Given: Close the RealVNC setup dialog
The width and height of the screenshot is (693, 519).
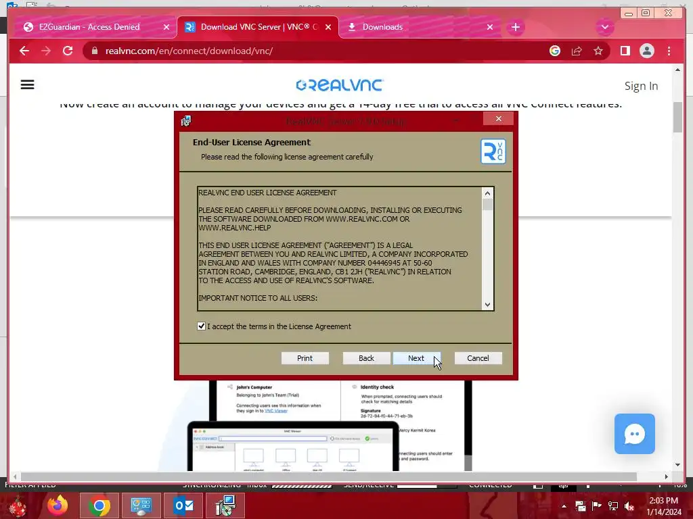Looking at the screenshot, I should point(499,119).
